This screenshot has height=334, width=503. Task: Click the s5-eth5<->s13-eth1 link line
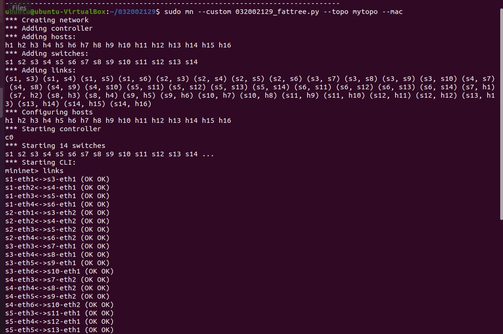pyautogui.click(x=59, y=330)
